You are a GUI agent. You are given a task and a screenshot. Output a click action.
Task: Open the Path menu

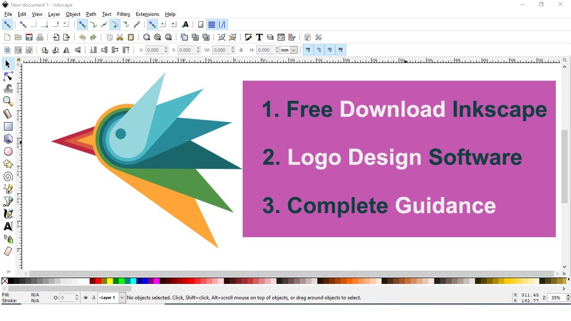(x=91, y=14)
